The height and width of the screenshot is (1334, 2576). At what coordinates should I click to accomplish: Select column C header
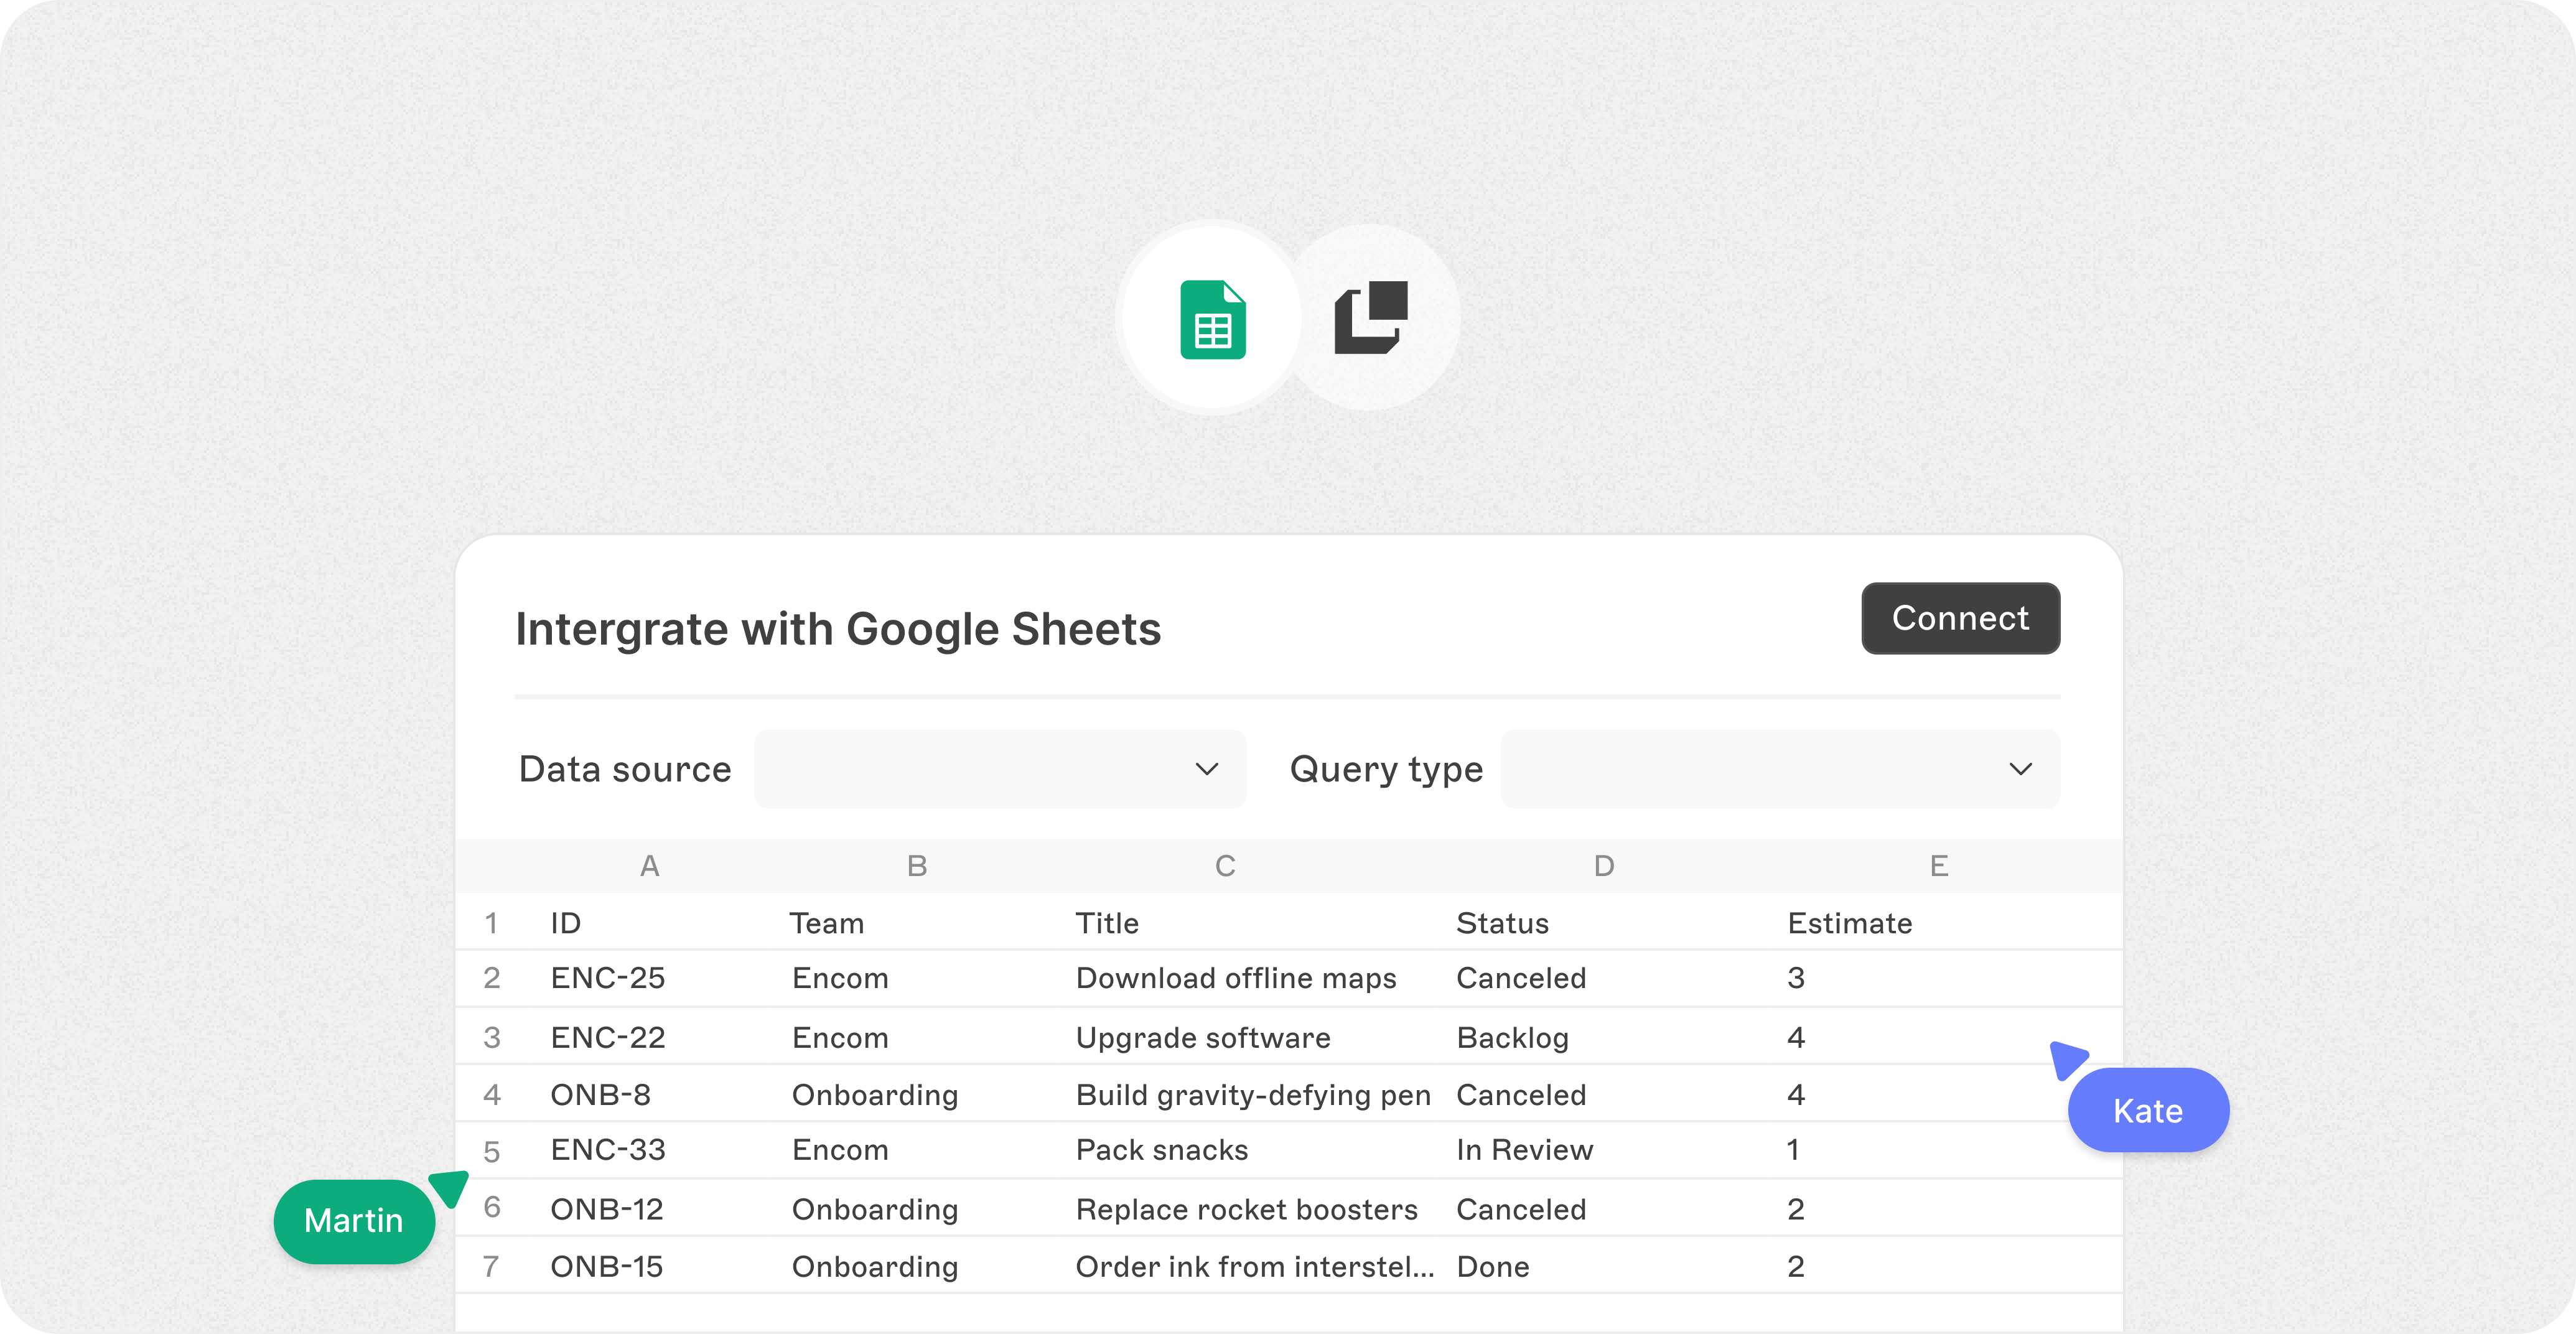(x=1224, y=865)
